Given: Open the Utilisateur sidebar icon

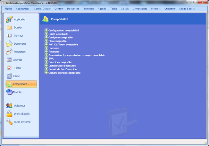Looking at the screenshot, I should (x=9, y=106).
